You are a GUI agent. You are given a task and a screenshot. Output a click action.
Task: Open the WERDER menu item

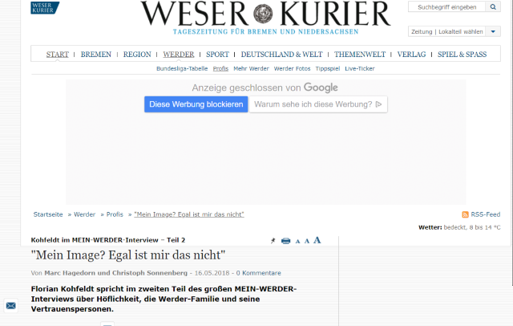(x=179, y=55)
